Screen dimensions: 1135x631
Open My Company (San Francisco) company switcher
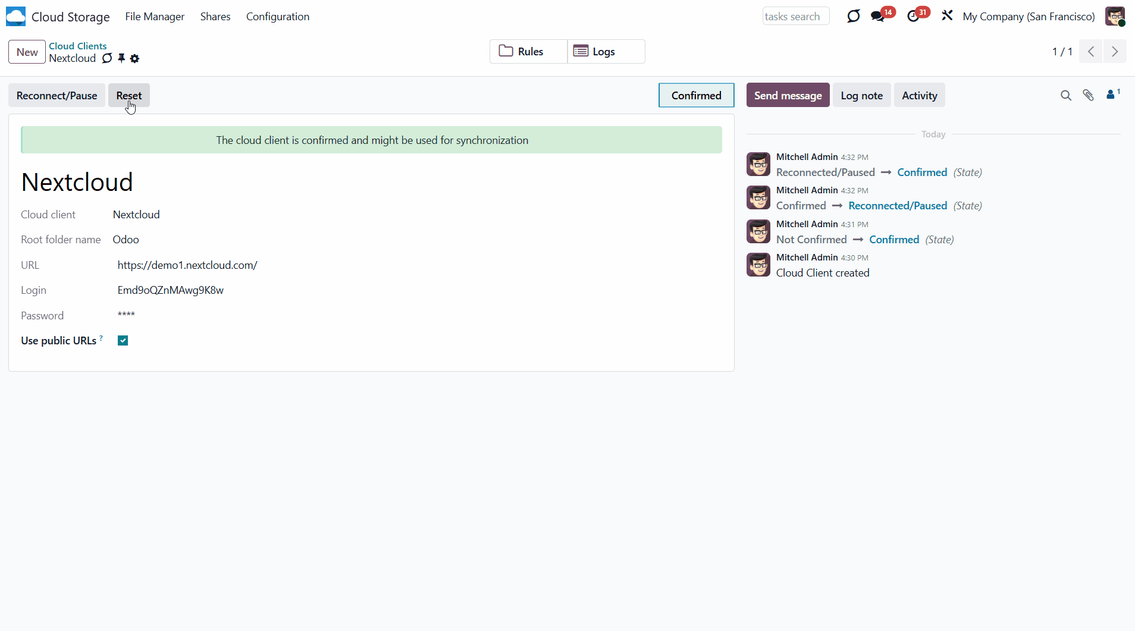pos(1029,17)
